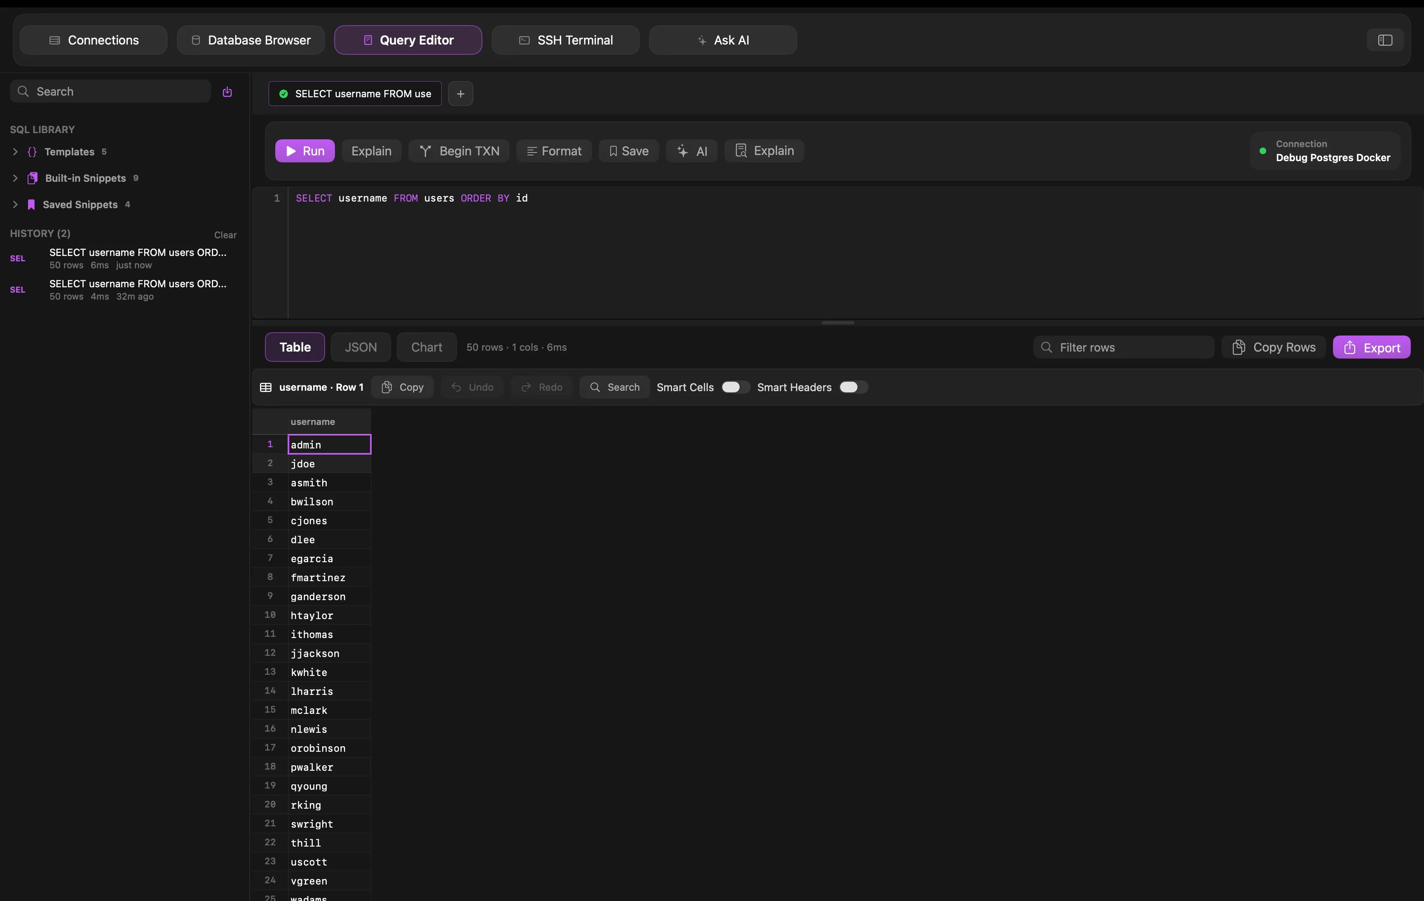The image size is (1424, 901).
Task: Open the Ask AI tab
Action: click(x=723, y=40)
